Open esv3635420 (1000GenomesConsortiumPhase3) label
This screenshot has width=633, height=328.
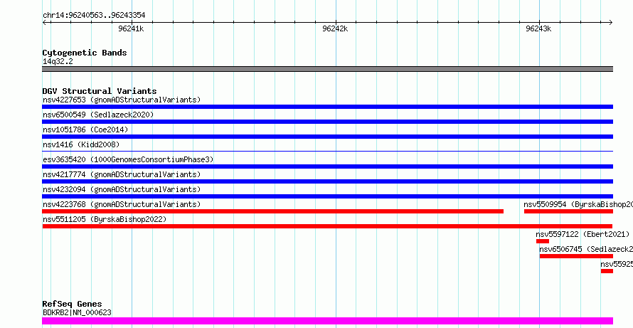coord(128,159)
